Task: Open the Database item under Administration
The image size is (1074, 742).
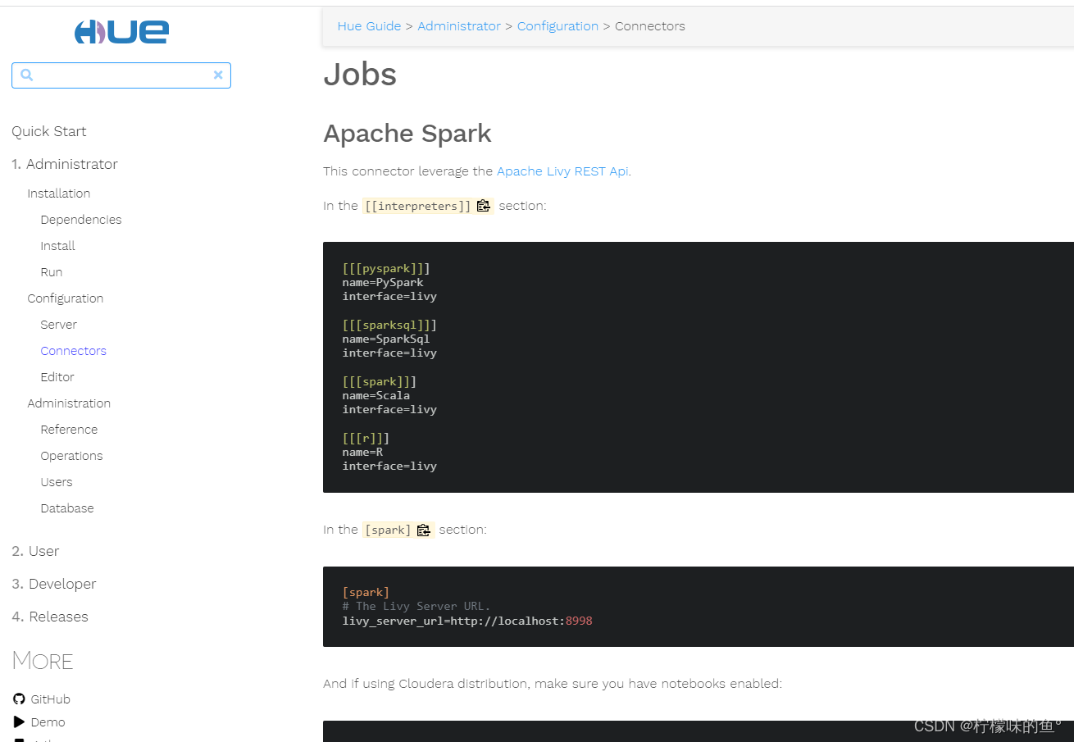Action: point(67,508)
